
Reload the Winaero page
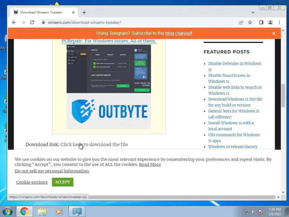click(x=32, y=22)
